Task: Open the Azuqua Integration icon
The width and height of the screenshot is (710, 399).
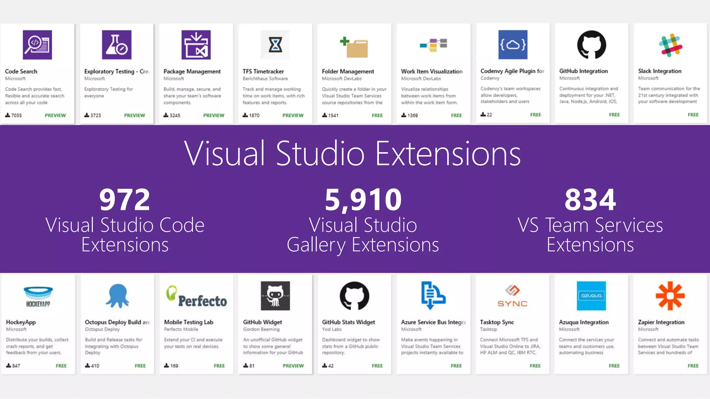Action: [591, 296]
